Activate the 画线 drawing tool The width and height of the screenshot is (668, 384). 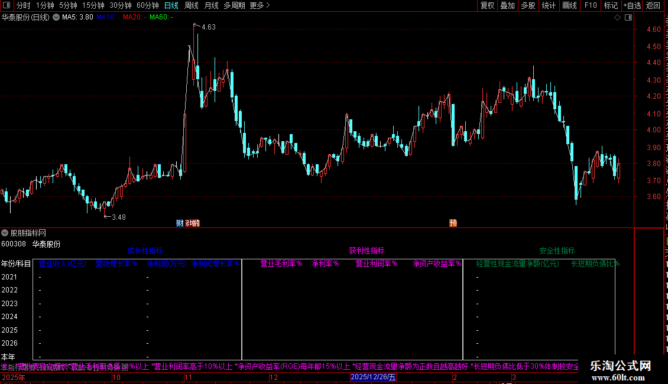570,5
